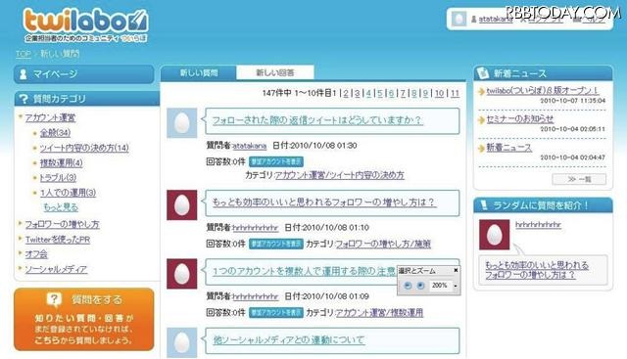Open the オフ会 category
The height and width of the screenshot is (359, 627).
[36, 254]
